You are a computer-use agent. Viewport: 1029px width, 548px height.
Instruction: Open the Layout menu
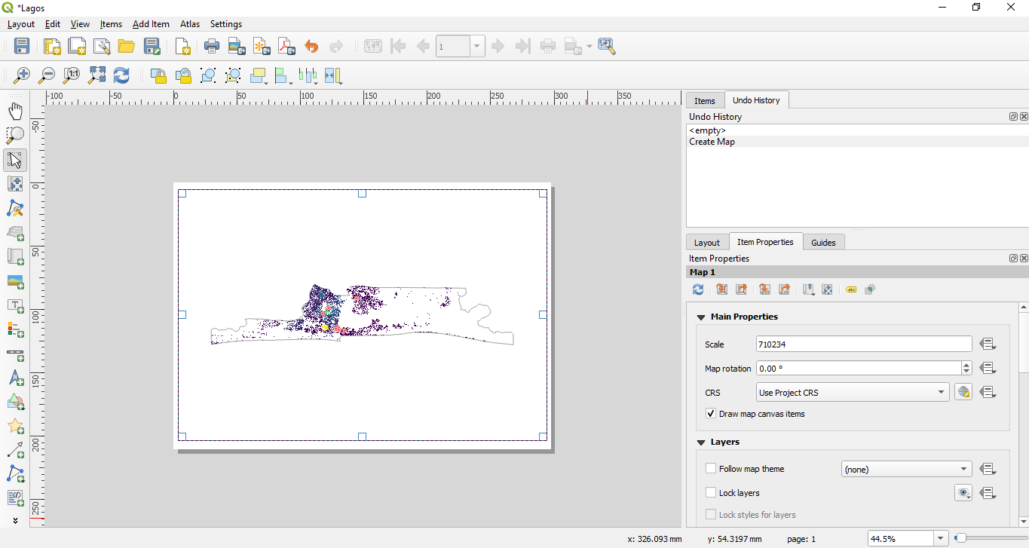tap(21, 24)
